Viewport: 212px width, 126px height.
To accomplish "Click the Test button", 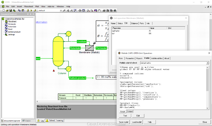I will [x=125, y=116].
